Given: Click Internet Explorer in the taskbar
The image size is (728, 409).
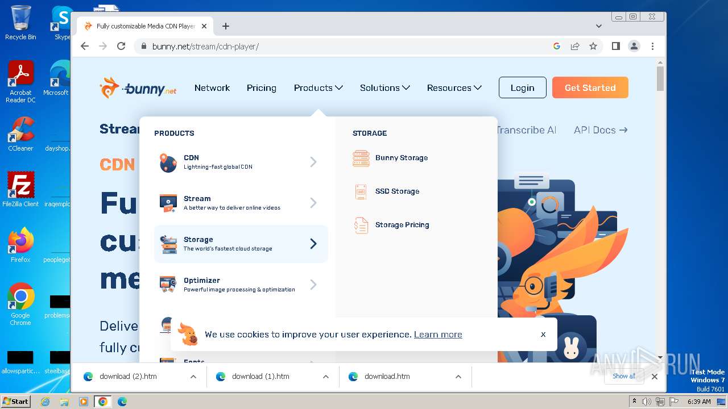Looking at the screenshot, I should (45, 402).
